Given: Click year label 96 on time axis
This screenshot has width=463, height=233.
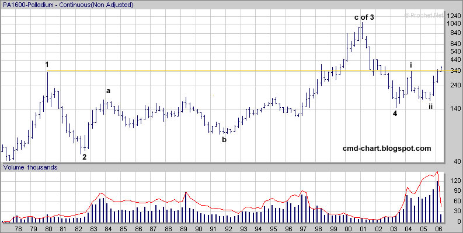Looking at the screenshot, I should coord(288,229).
